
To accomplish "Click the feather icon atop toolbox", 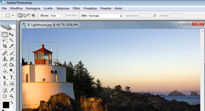I will click(8, 27).
